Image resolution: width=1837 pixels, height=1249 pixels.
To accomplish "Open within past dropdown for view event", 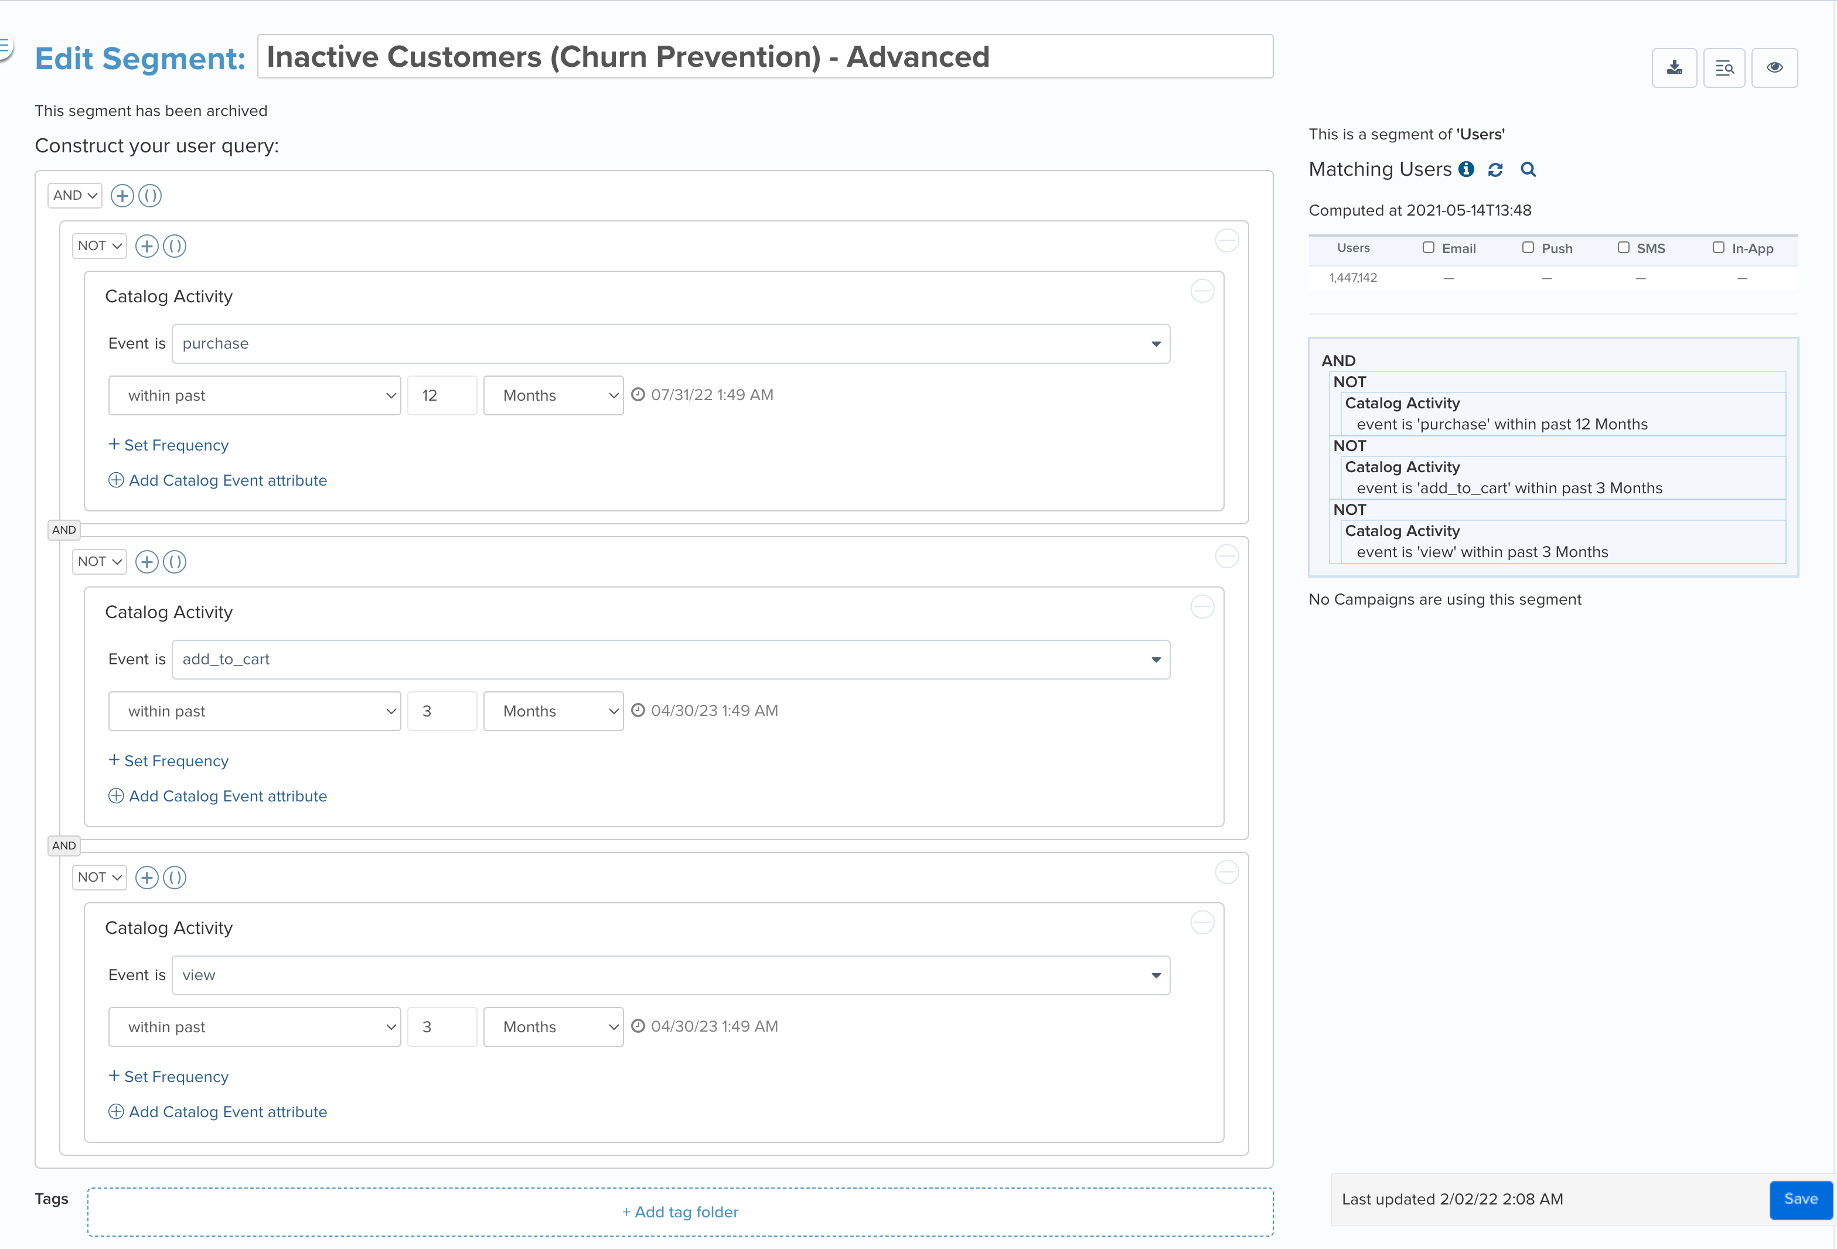I will pyautogui.click(x=254, y=1027).
